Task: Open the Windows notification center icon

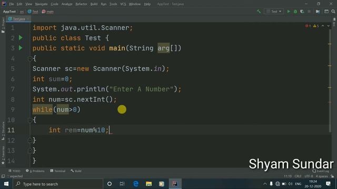Action: click(x=328, y=184)
